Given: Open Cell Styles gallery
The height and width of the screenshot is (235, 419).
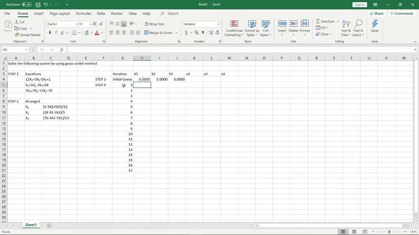Looking at the screenshot, I should [265, 28].
